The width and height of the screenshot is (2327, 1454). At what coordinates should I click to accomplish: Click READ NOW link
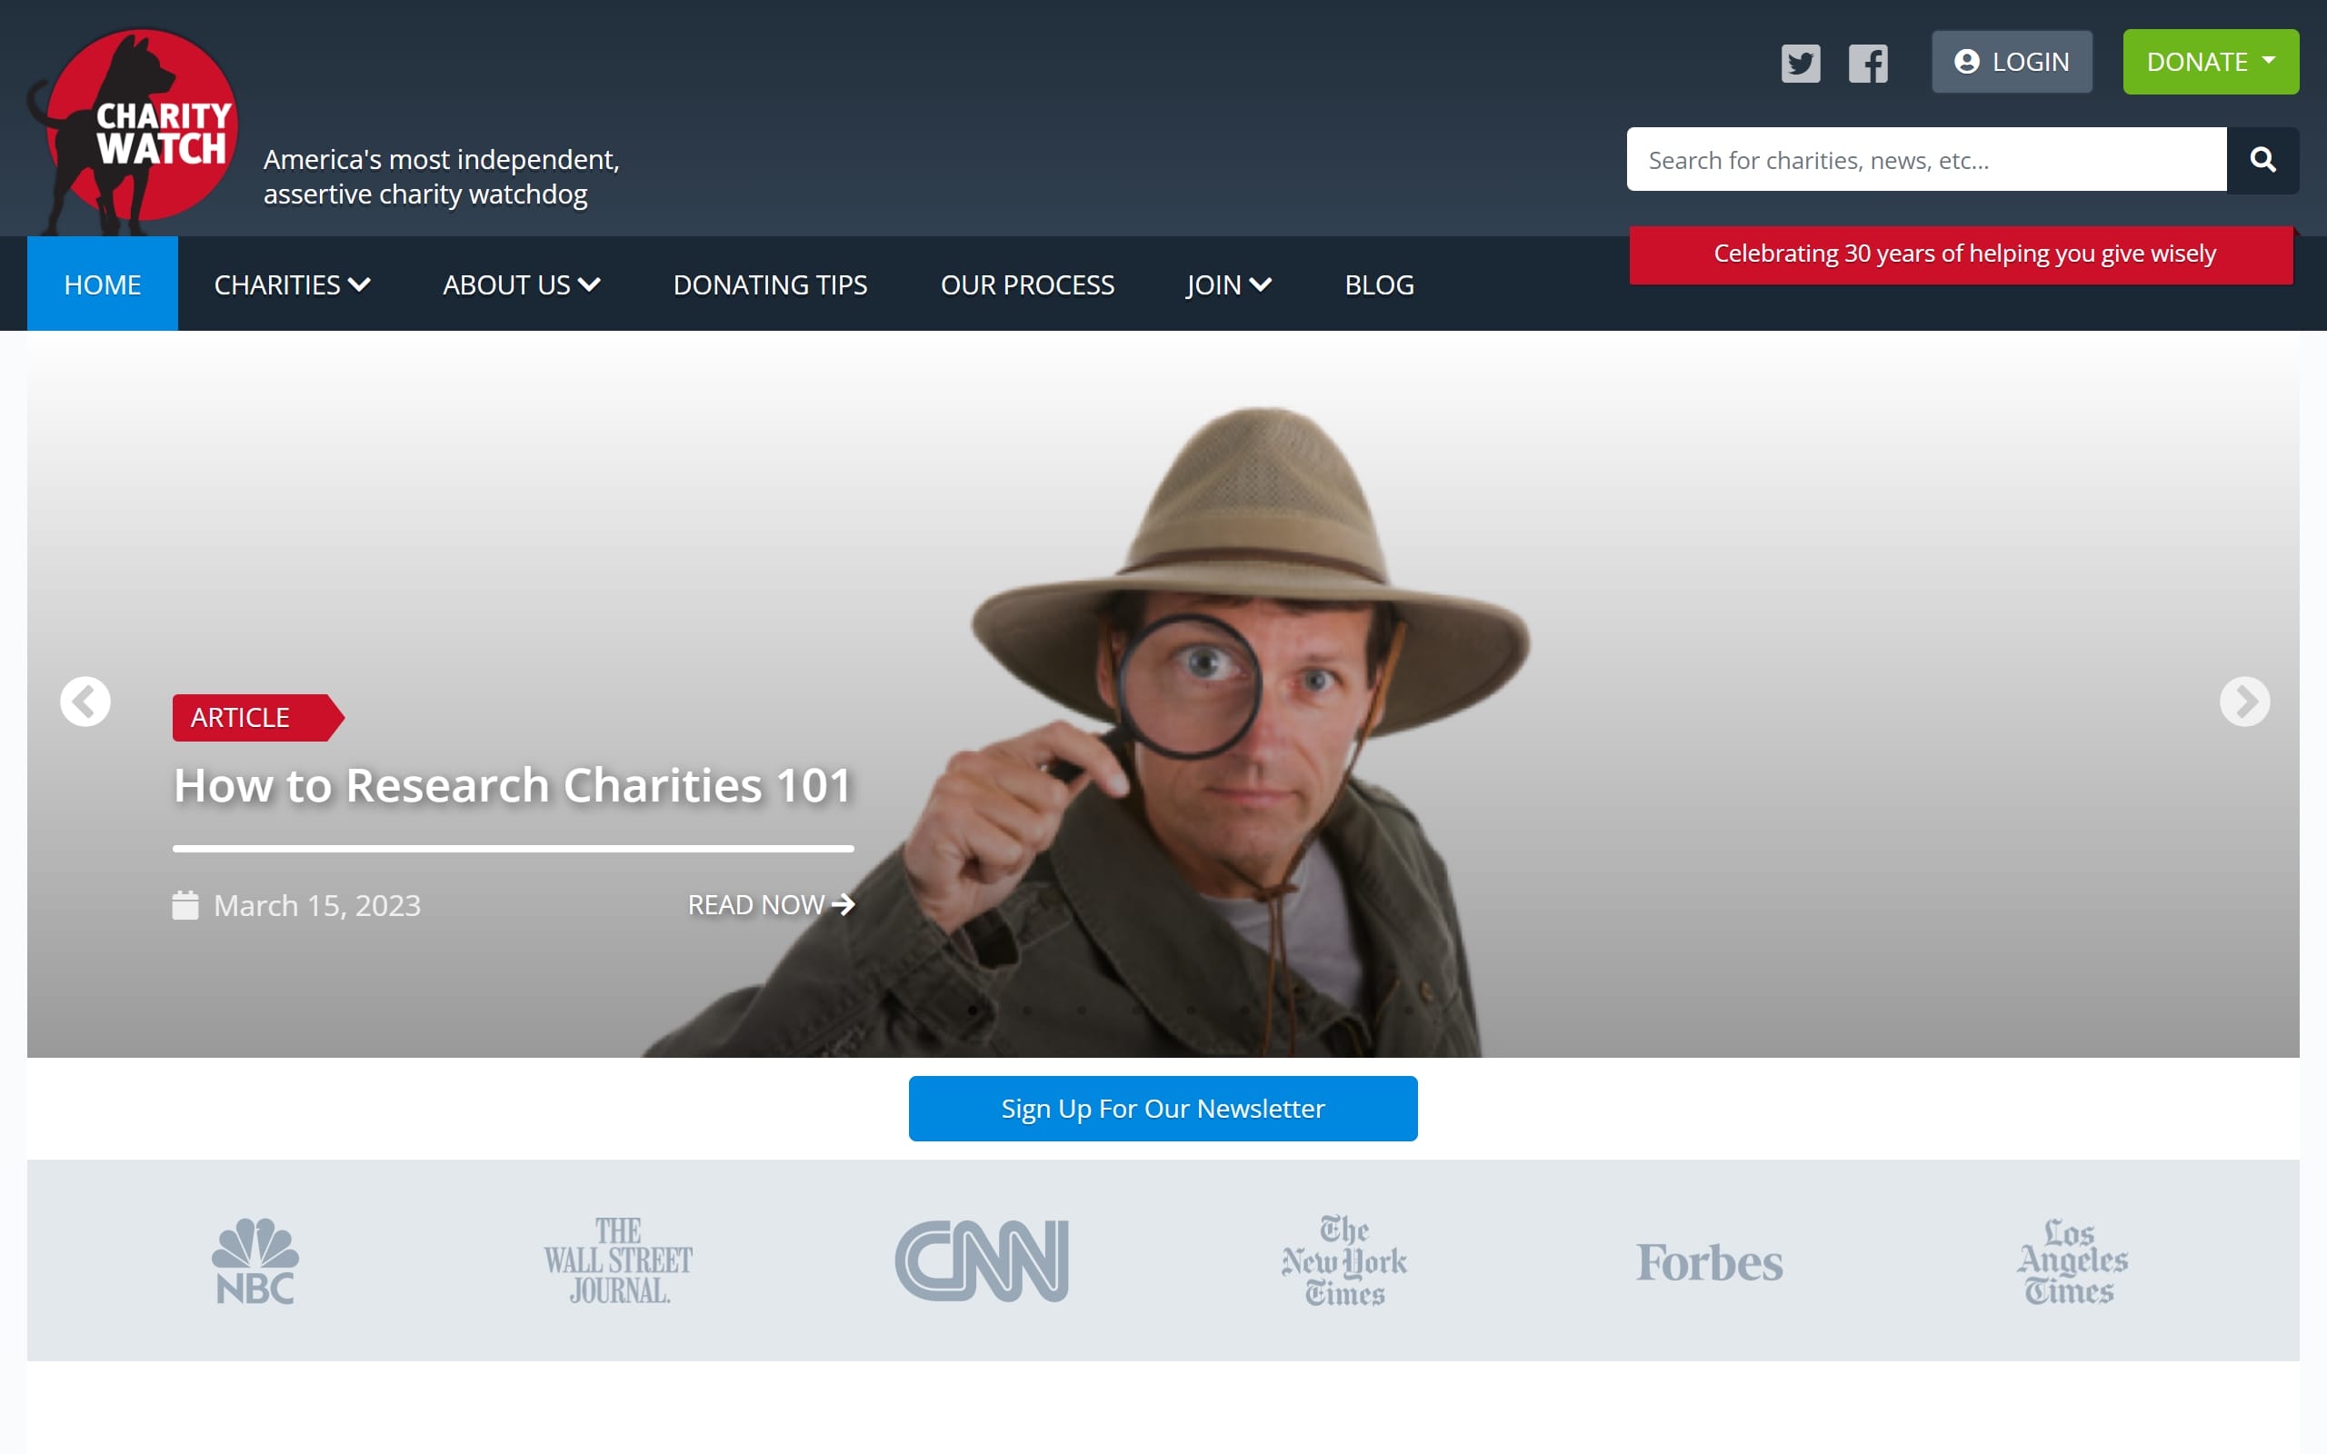click(x=771, y=905)
